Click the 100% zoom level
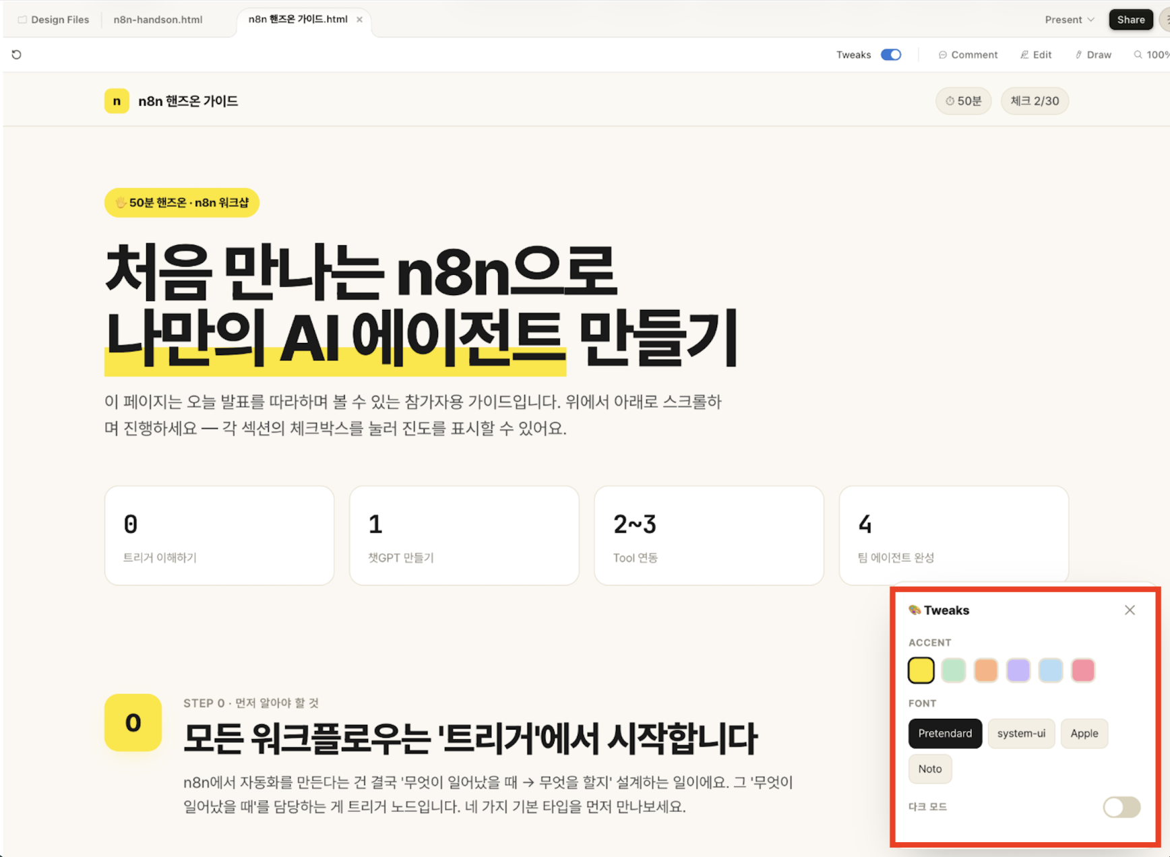Viewport: 1170px width, 857px height. [x=1158, y=55]
